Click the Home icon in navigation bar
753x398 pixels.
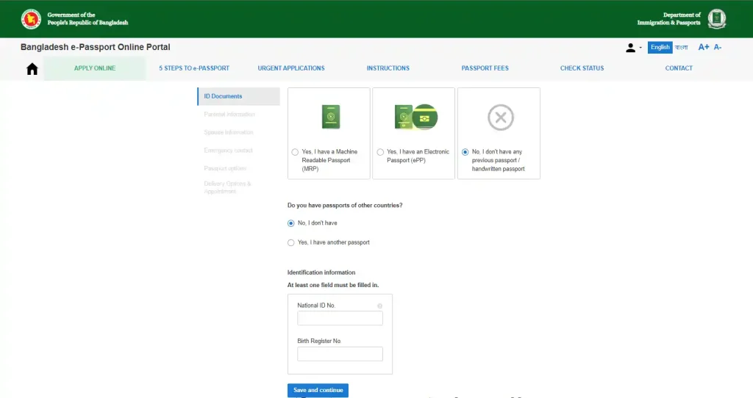(x=32, y=69)
